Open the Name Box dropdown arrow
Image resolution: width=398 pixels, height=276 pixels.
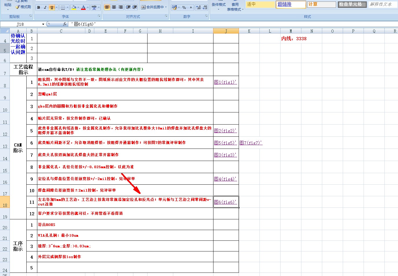coord(43,24)
